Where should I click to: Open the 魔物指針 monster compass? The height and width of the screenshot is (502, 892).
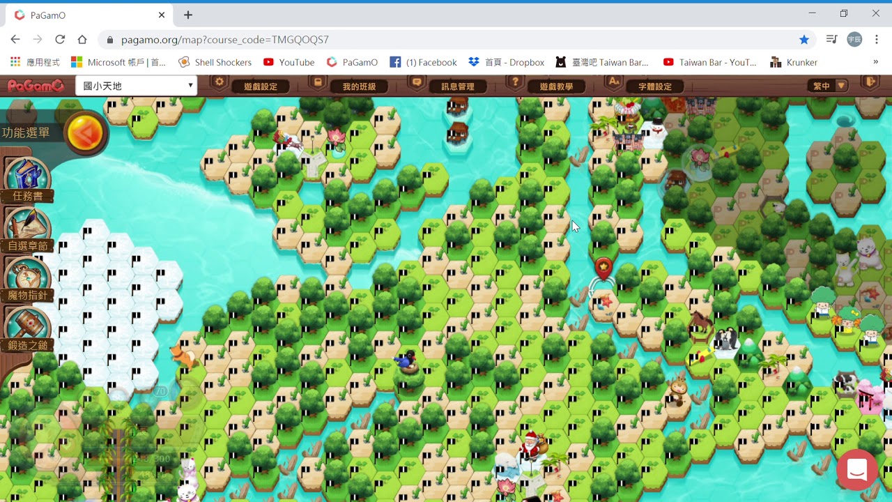(28, 280)
